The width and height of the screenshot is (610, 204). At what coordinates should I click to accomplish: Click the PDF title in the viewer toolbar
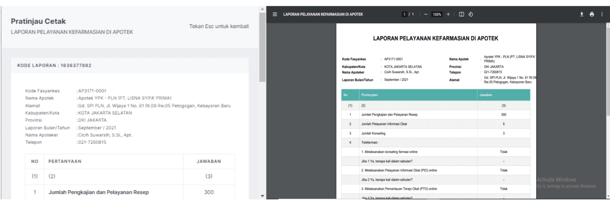pos(323,14)
